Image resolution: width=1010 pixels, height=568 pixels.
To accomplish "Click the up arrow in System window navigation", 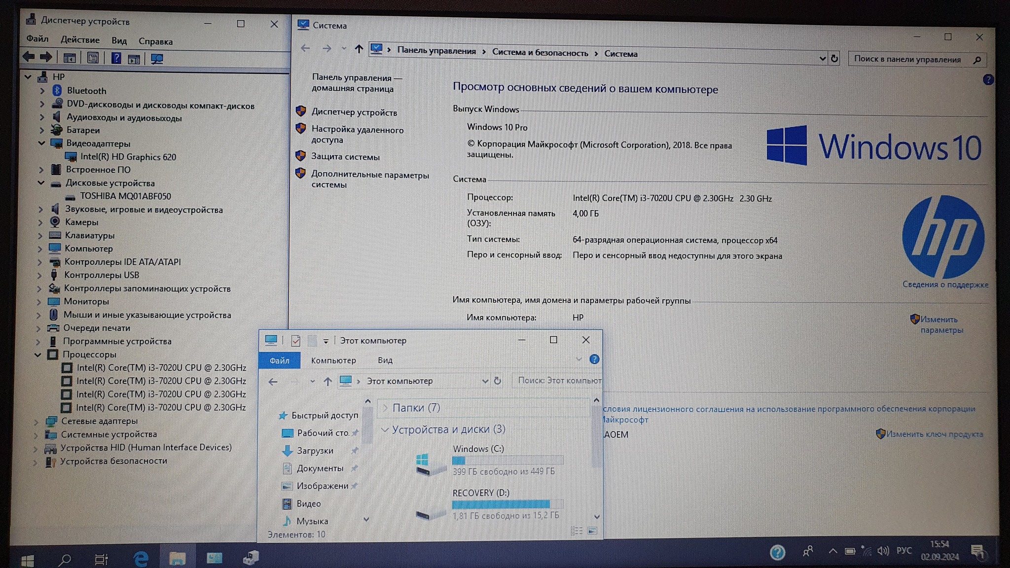I will [359, 49].
